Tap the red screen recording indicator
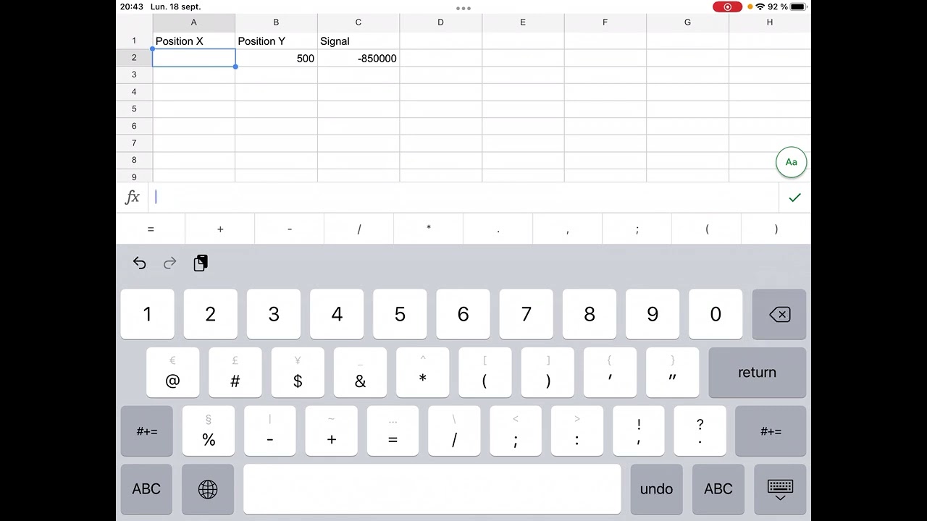Screen dimensions: 927x521 (x=727, y=7)
